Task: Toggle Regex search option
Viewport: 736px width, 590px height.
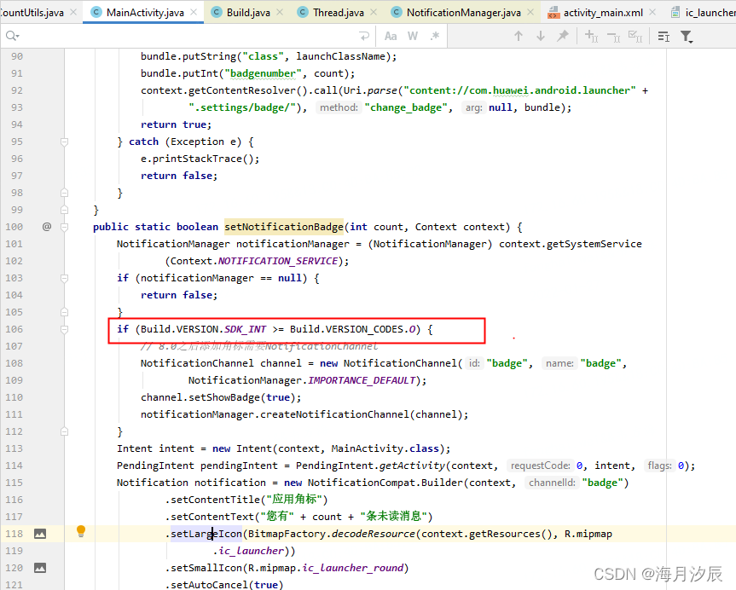Action: [435, 36]
